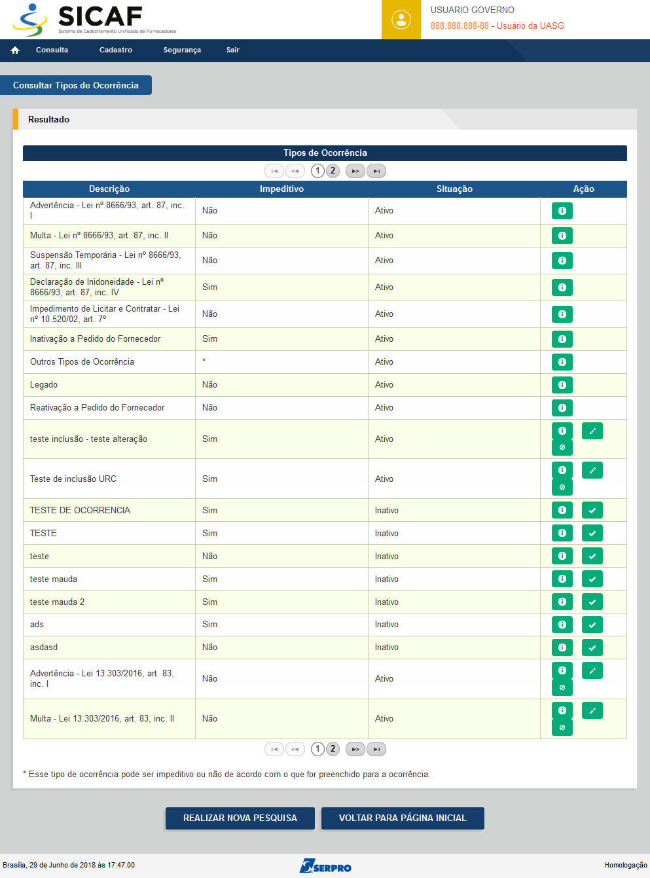This screenshot has height=878, width=650.
Task: Click first-page arrow in top paginator
Action: point(274,171)
